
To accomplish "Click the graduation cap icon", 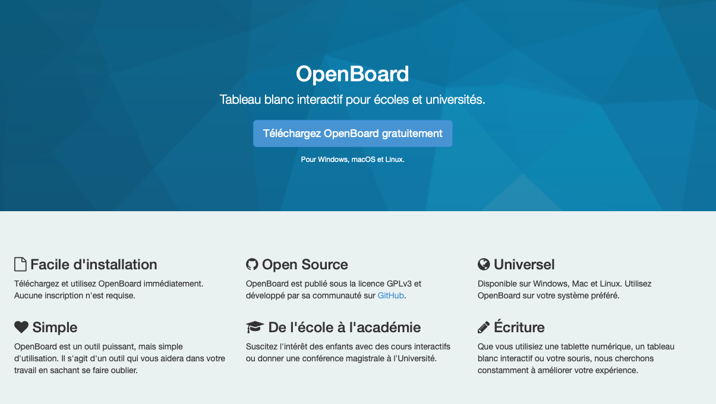I will (254, 327).
